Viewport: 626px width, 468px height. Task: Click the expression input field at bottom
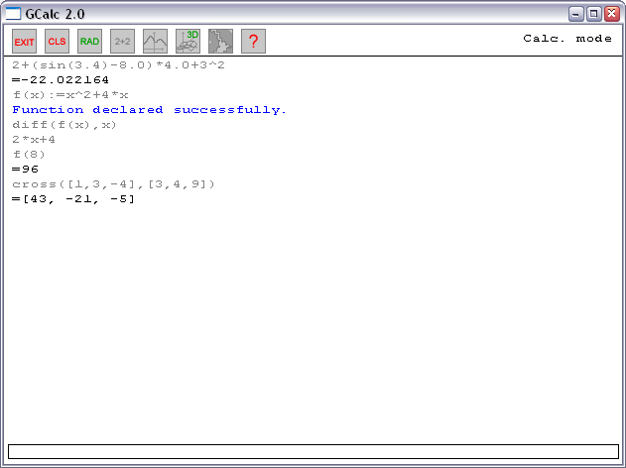[x=313, y=451]
